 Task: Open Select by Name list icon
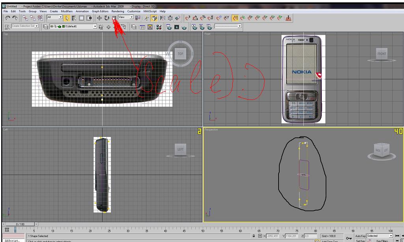pos(74,18)
